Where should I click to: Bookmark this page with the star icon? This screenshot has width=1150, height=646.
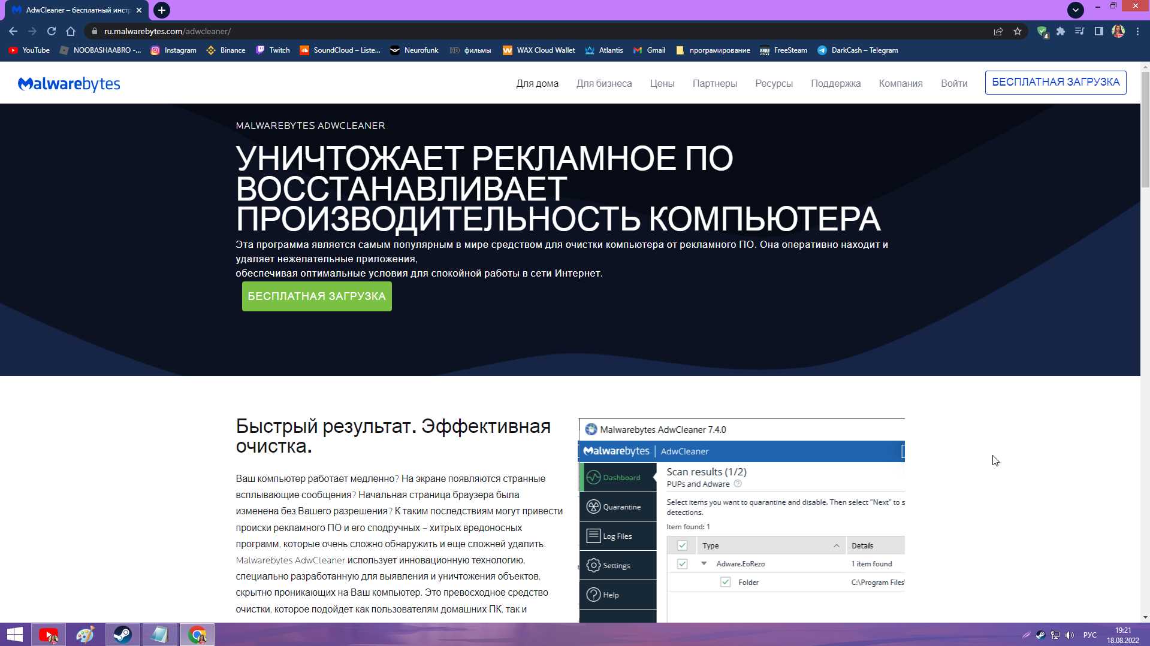click(1018, 31)
